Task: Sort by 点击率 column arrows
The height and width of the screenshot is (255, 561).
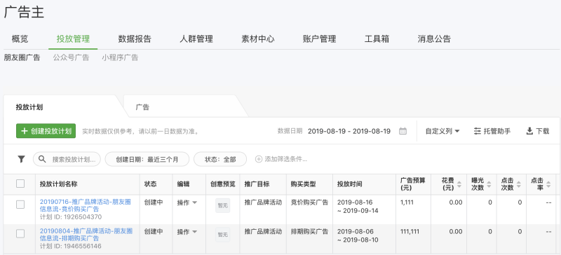Action: coord(548,184)
